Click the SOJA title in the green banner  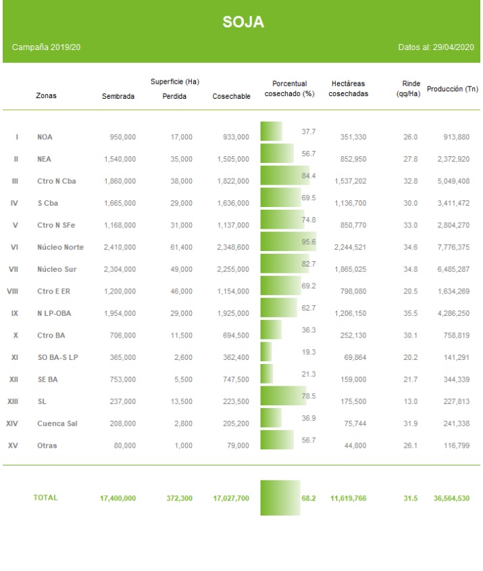coord(243,22)
